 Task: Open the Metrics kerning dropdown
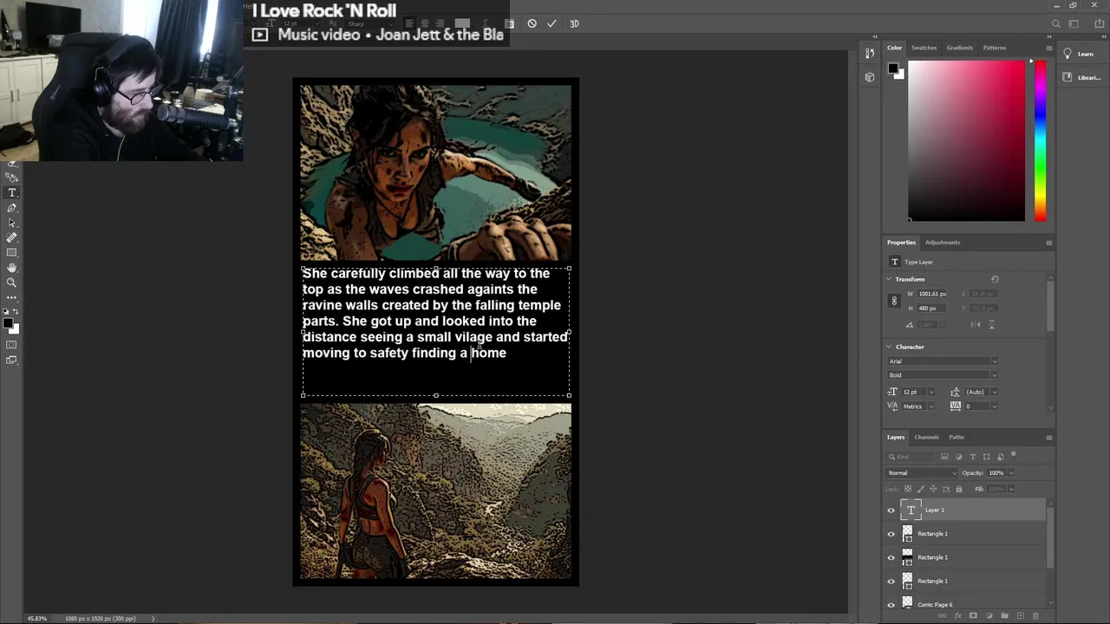[x=931, y=406]
